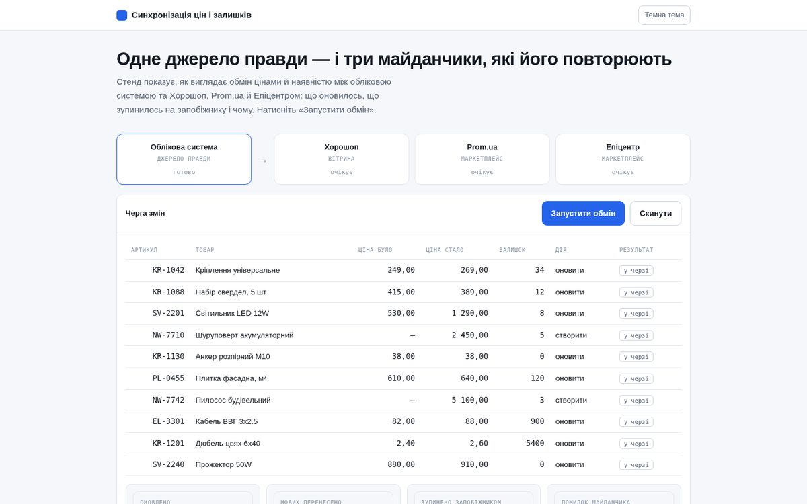Click new price 1 290,00 for Світильник

pos(470,313)
